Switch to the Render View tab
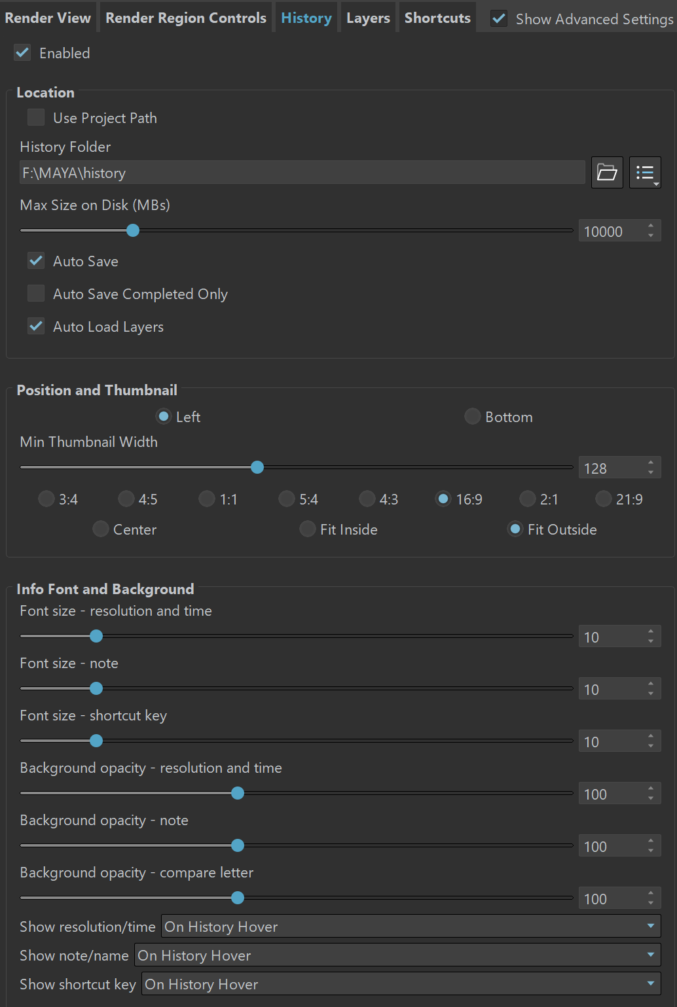Viewport: 677px width, 1007px height. [x=48, y=18]
